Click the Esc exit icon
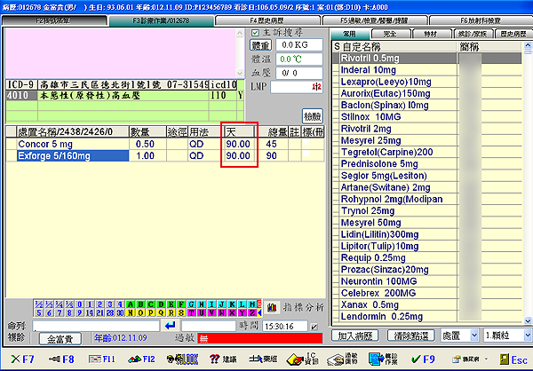 (509, 359)
